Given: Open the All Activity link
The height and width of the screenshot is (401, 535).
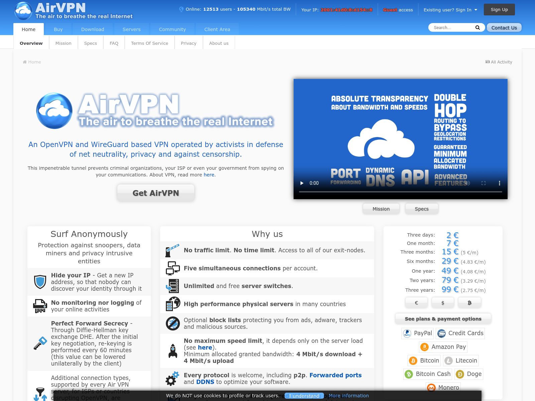Looking at the screenshot, I should point(499,62).
